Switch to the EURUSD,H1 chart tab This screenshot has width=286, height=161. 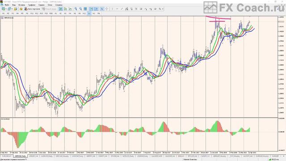tap(7, 156)
